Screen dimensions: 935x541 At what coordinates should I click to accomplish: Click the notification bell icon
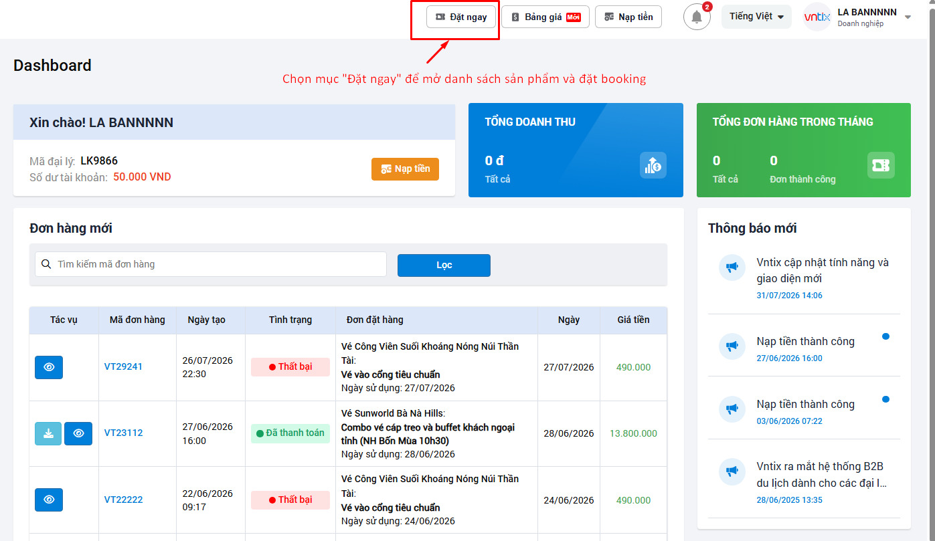[x=697, y=17]
